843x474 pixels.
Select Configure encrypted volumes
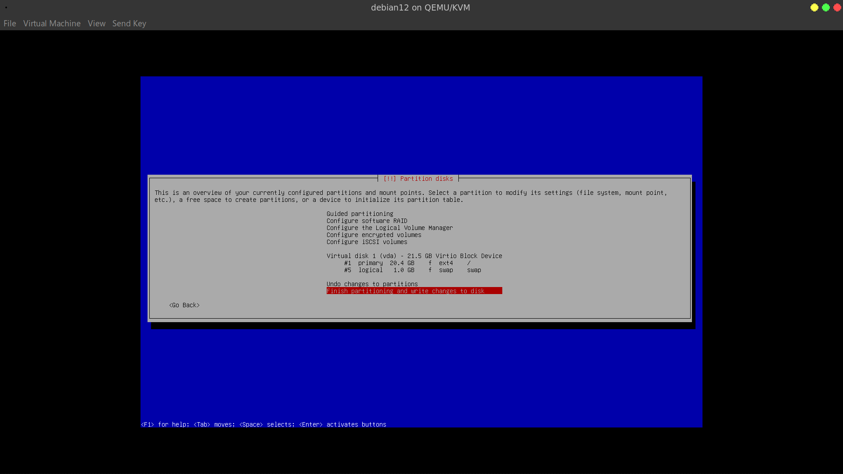pyautogui.click(x=374, y=235)
